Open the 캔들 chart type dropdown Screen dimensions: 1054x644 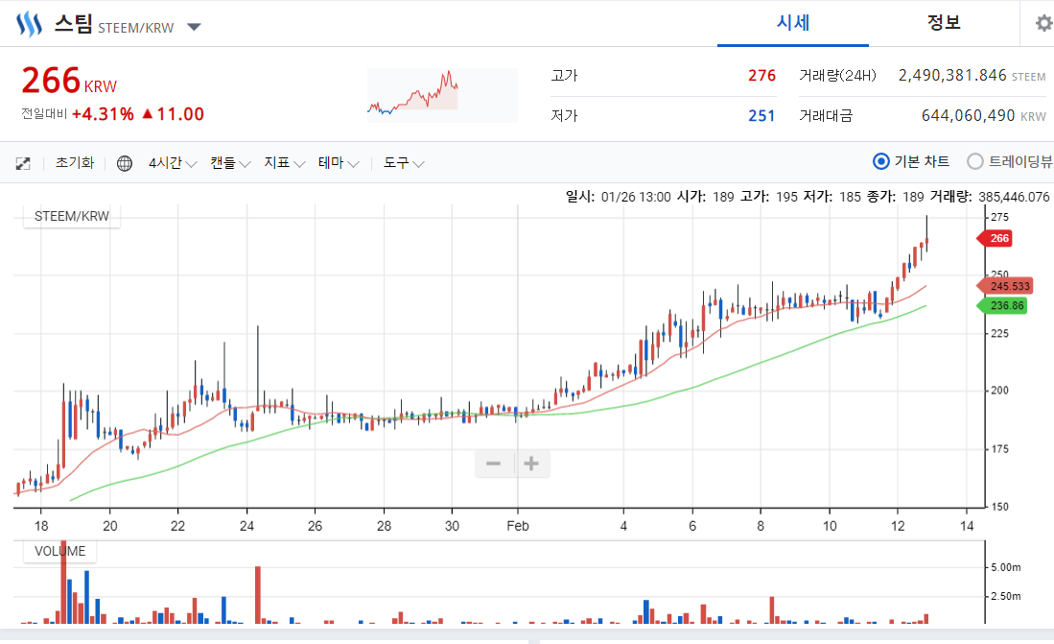pyautogui.click(x=230, y=163)
